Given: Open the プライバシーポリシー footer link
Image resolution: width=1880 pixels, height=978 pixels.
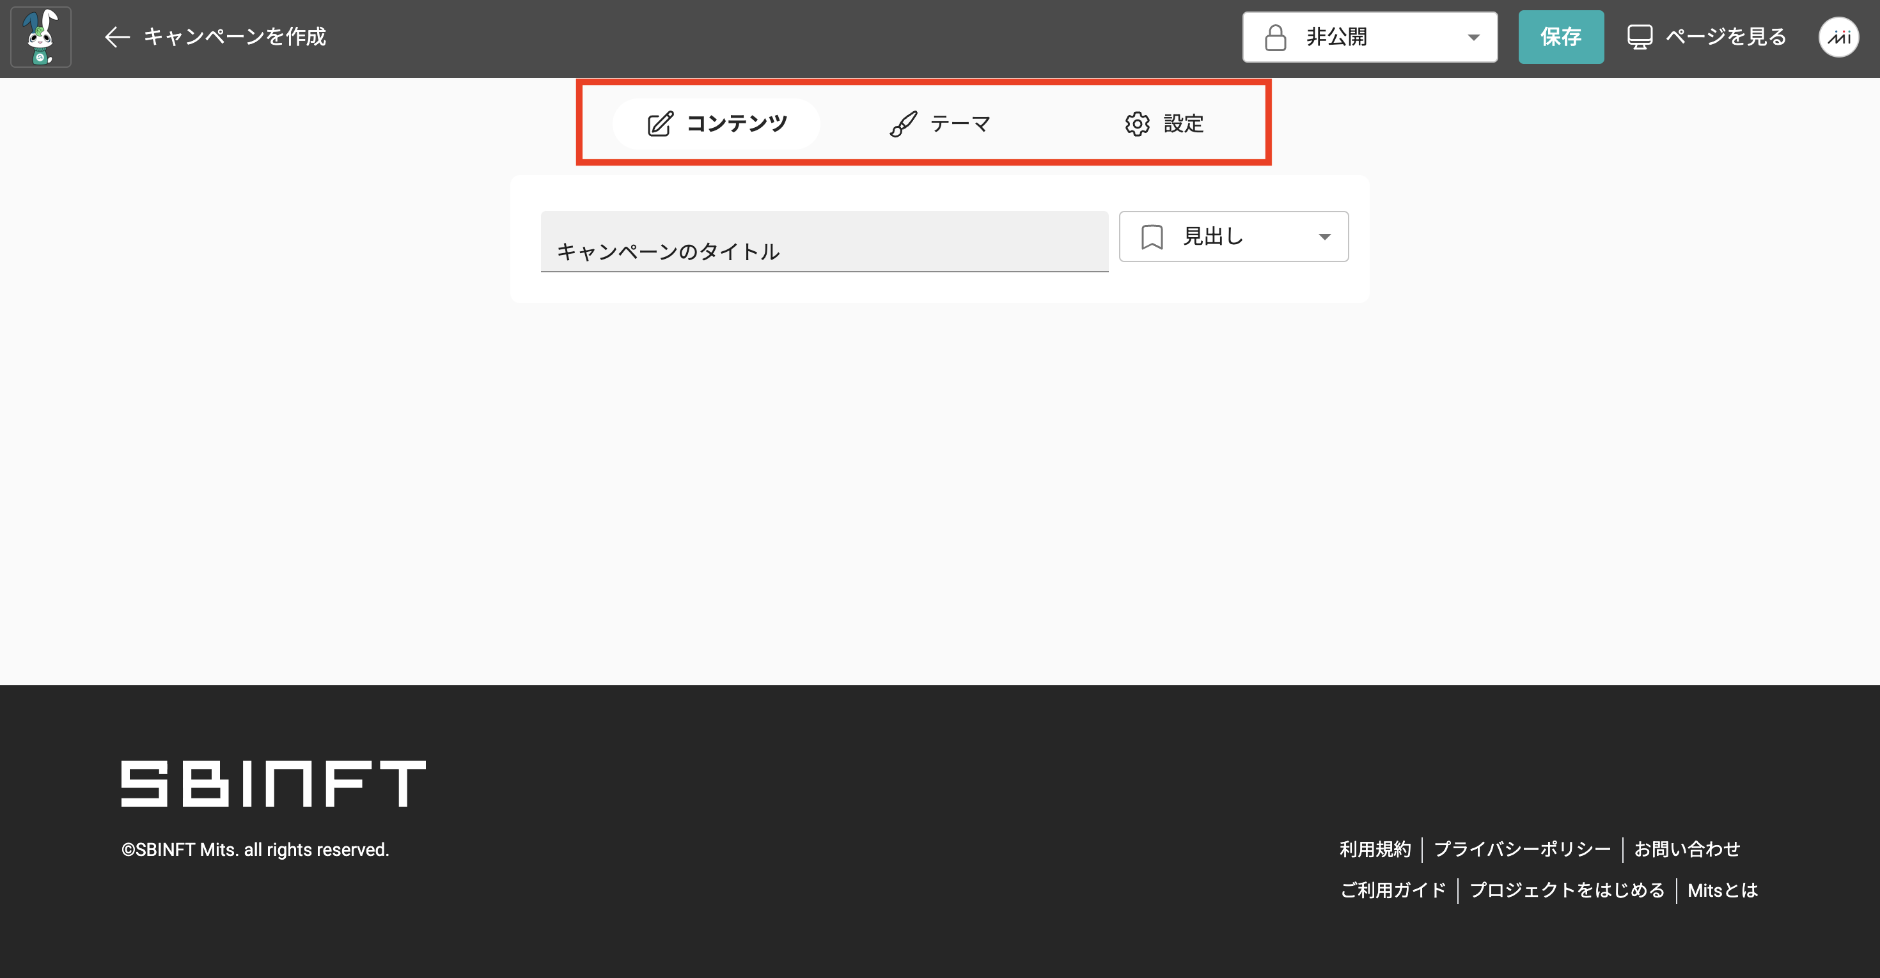Looking at the screenshot, I should point(1522,849).
